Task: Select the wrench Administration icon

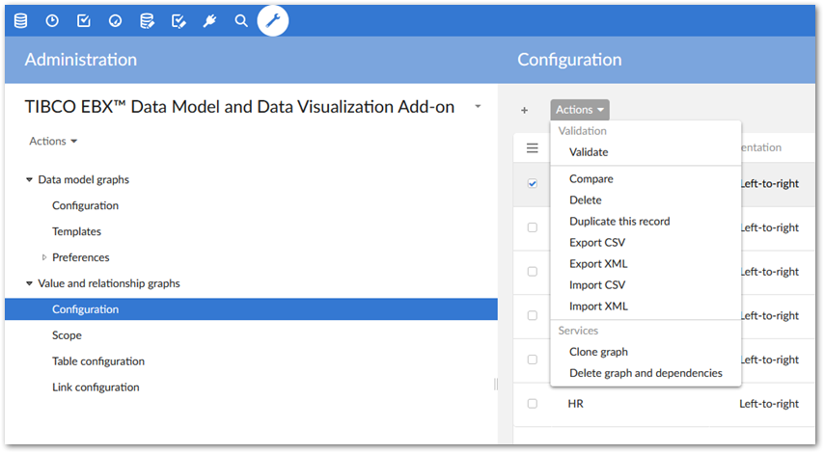Action: pos(273,20)
